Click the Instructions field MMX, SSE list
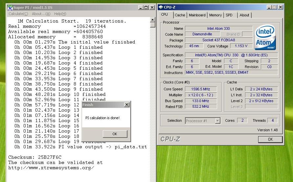The height and width of the screenshot is (182, 293). point(231,72)
